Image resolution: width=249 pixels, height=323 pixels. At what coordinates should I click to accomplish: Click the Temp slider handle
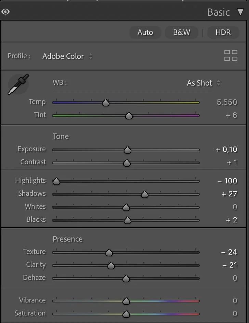106,102
